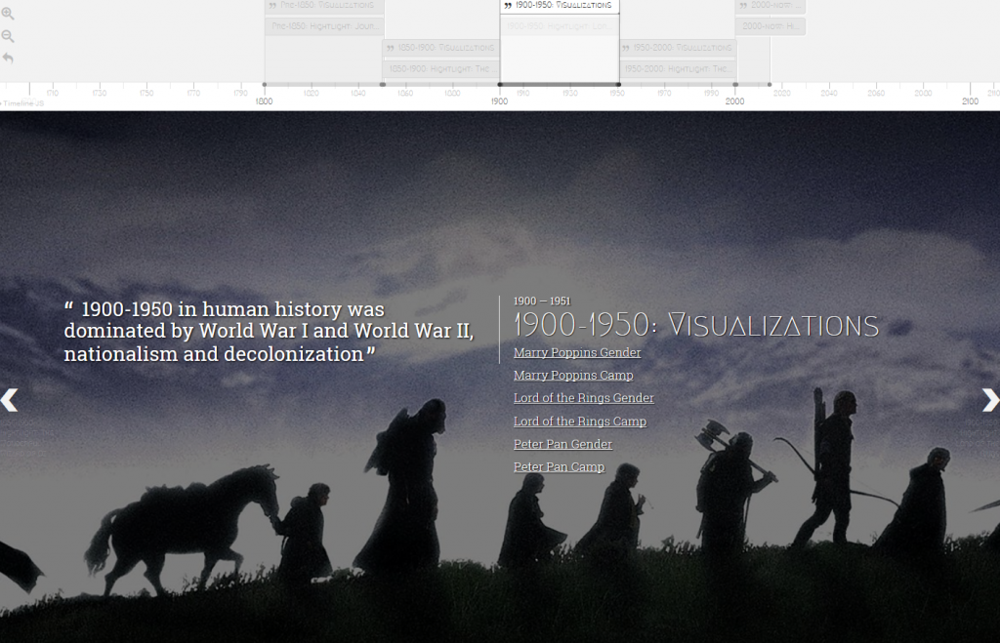
Task: Select the Pre-1850: Visualizations timeline marker
Action: click(324, 6)
